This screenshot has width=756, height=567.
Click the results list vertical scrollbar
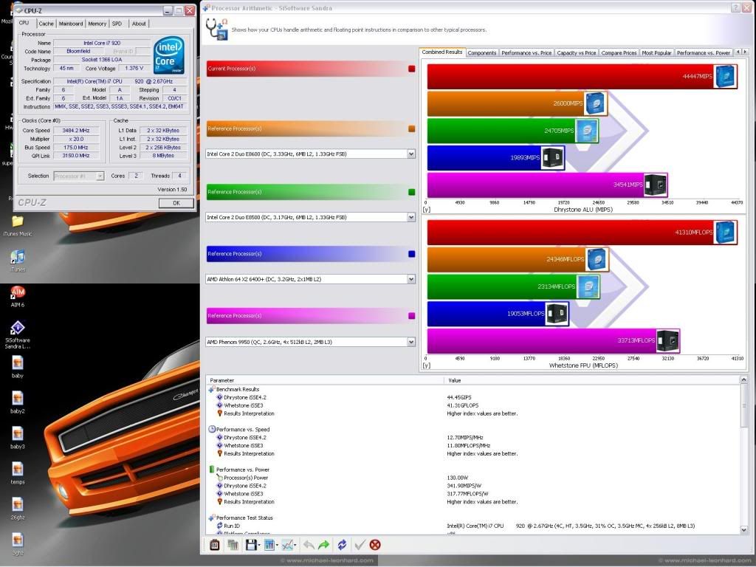click(x=745, y=443)
